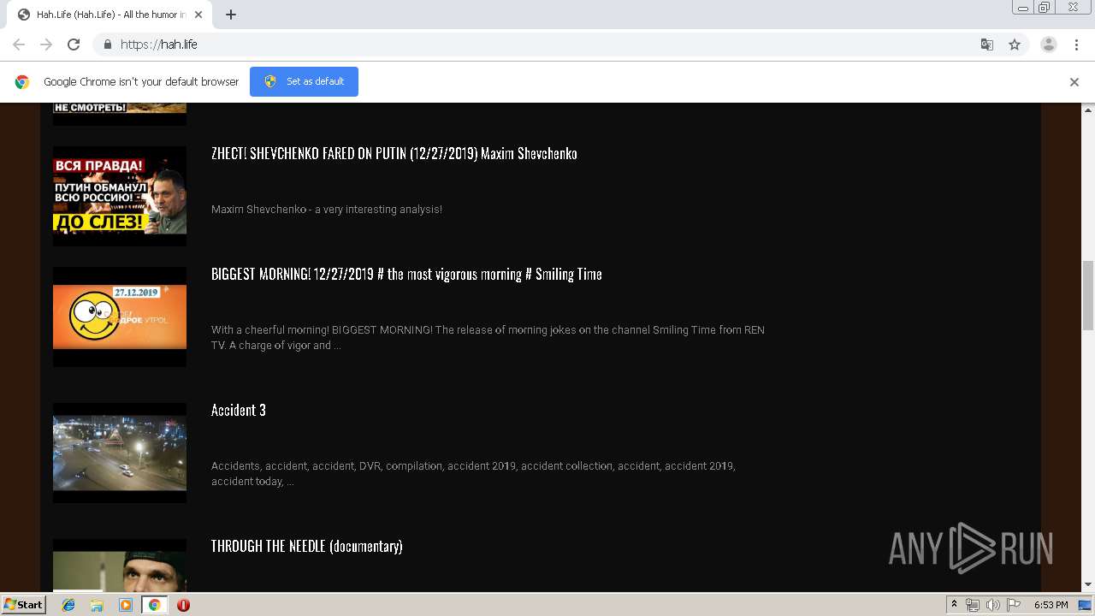
Task: Click the Show desktop button
Action: coord(1086,605)
